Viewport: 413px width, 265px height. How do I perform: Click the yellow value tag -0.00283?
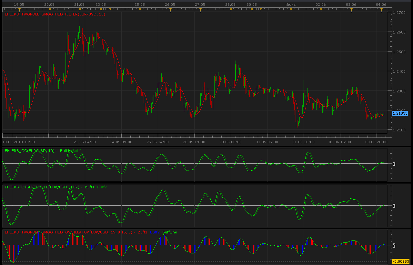(x=400, y=261)
